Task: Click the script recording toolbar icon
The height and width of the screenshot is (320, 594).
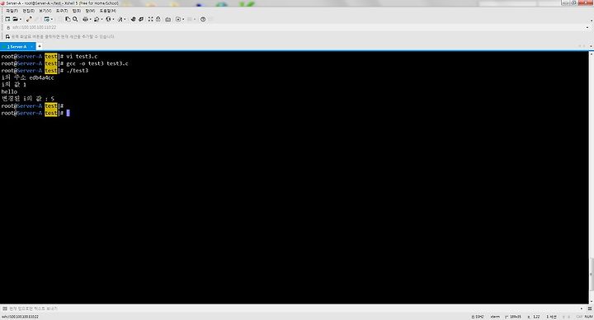Action: coord(178,19)
